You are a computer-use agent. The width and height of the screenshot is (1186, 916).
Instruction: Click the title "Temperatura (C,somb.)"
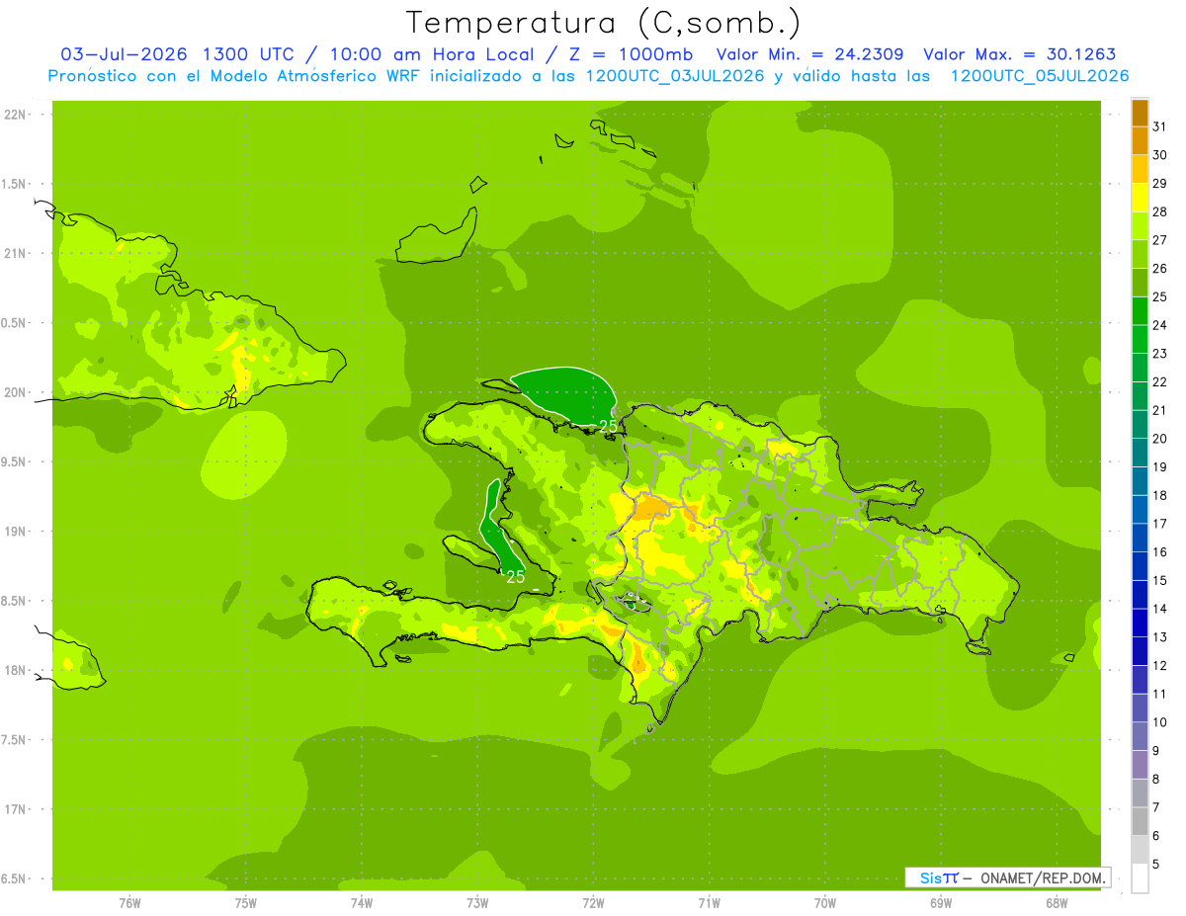(604, 22)
